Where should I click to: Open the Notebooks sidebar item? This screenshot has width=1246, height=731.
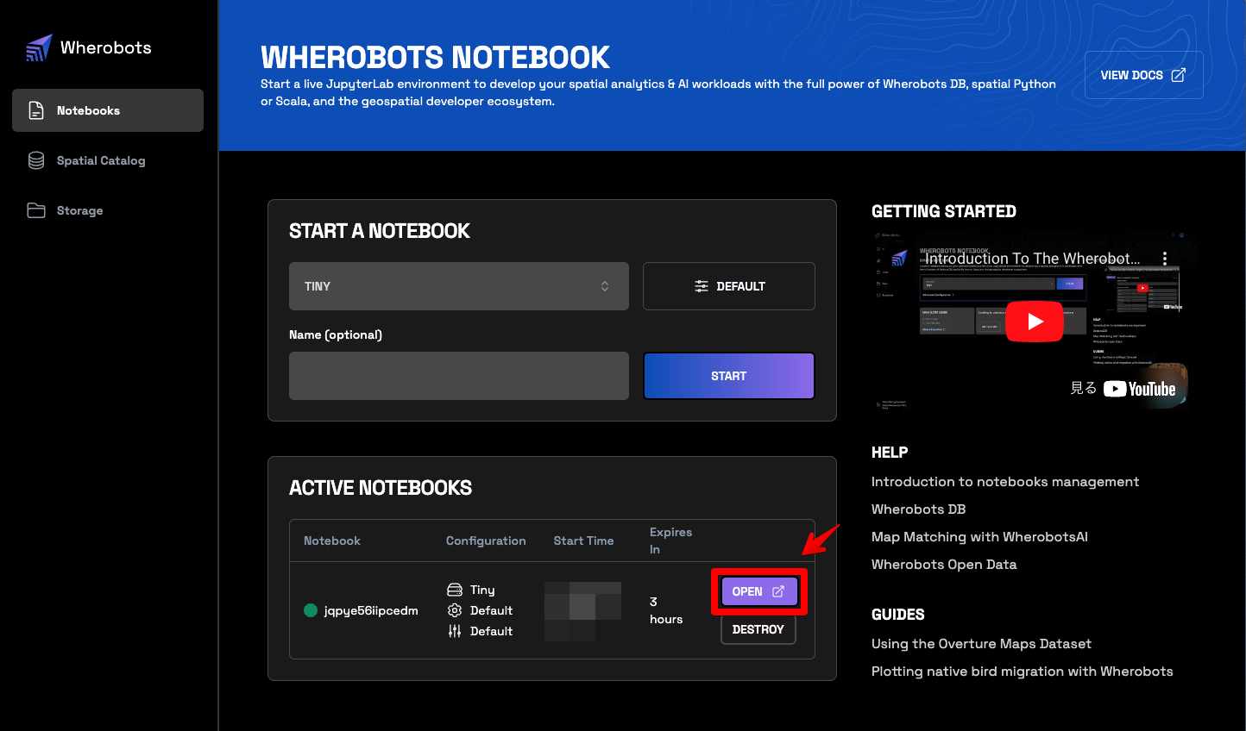[x=108, y=110]
